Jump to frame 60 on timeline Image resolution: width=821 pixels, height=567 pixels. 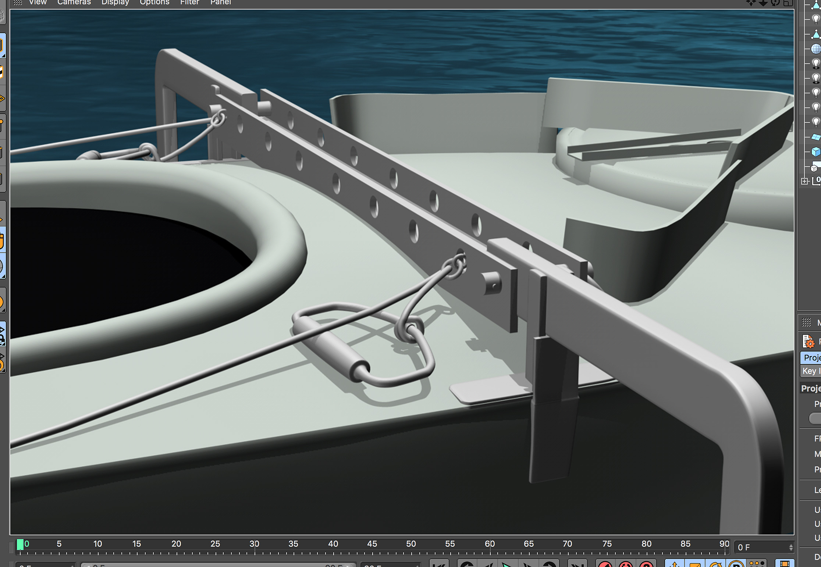(x=490, y=544)
